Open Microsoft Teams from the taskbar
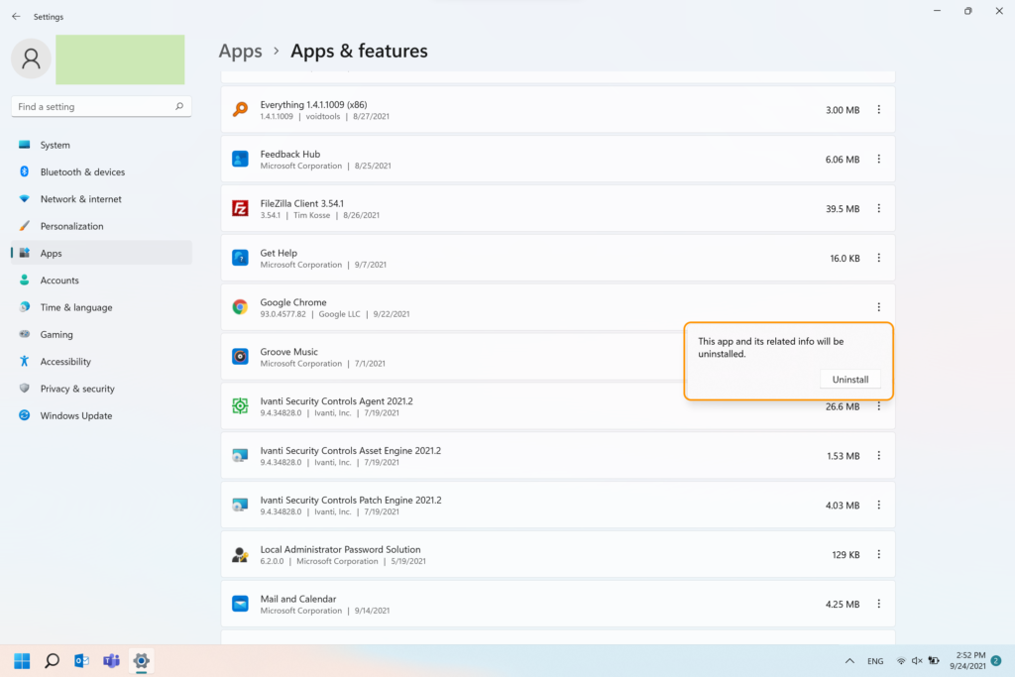This screenshot has width=1015, height=677. click(111, 660)
